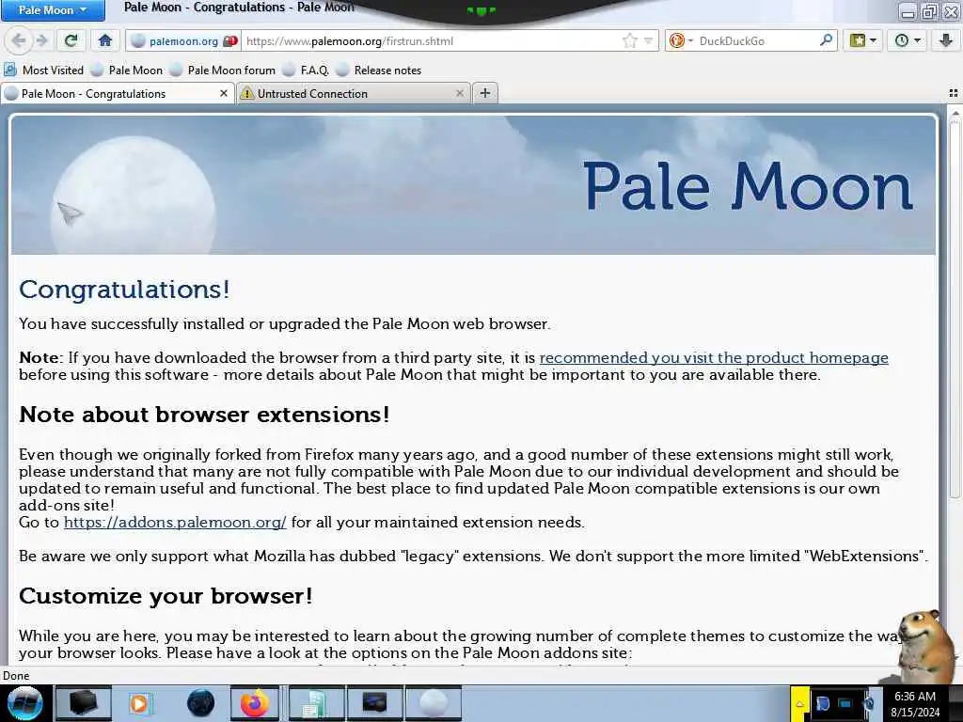Go forward with the forward arrow button
The width and height of the screenshot is (963, 722).
[41, 41]
